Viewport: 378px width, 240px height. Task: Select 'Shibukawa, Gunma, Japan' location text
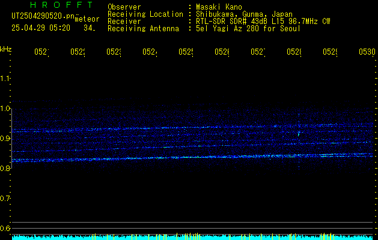click(244, 14)
